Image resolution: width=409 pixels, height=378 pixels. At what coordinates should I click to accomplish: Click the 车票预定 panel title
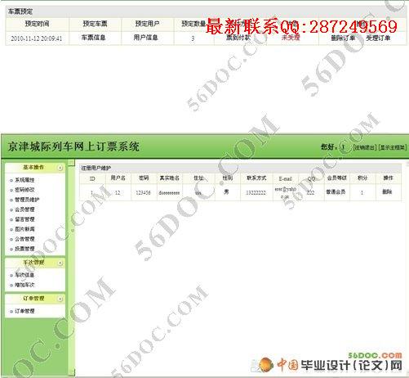coord(20,11)
